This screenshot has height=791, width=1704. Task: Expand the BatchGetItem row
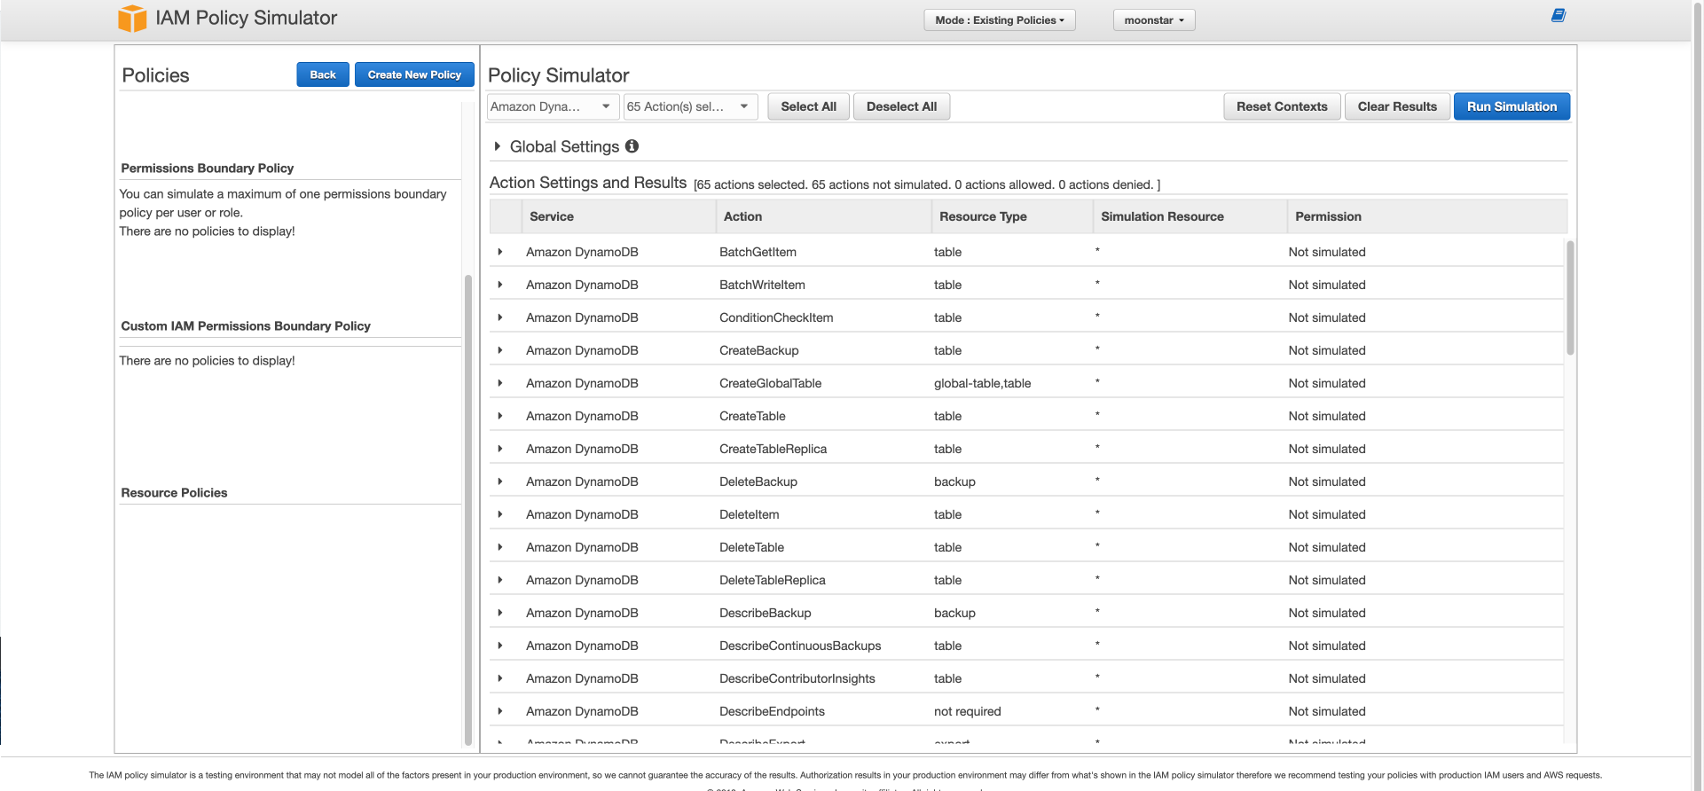[x=500, y=252]
